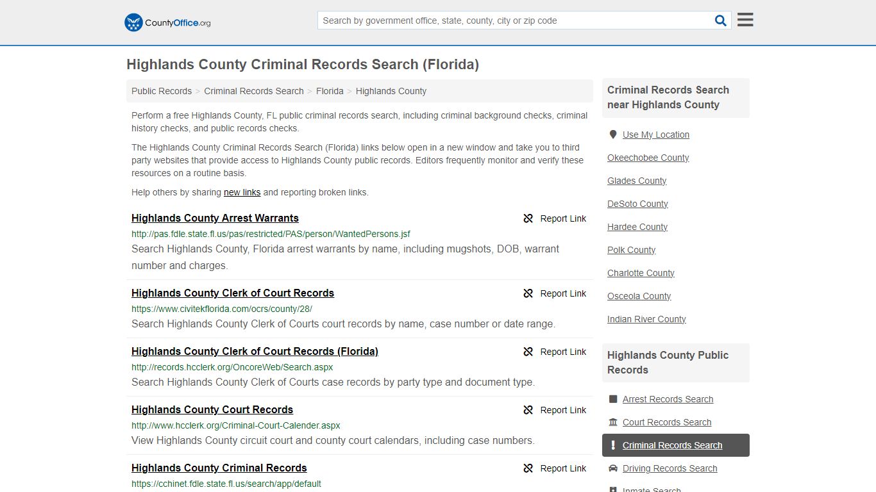The width and height of the screenshot is (876, 492).
Task: Select highlighted Criminal Records Search item
Action: (x=676, y=445)
